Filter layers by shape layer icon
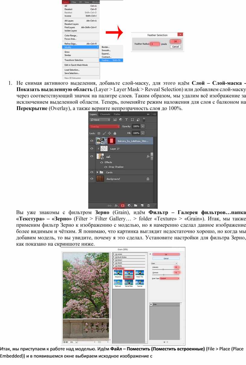 pos(132,120)
